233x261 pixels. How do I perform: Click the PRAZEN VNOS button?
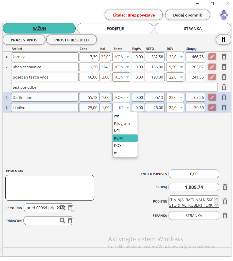coord(24,40)
